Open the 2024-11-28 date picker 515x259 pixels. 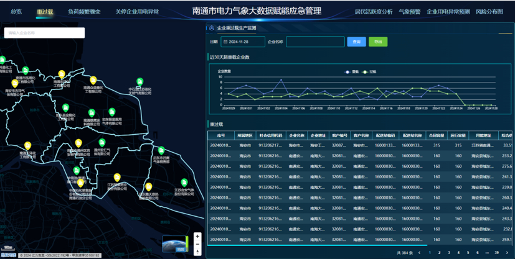tap(243, 42)
